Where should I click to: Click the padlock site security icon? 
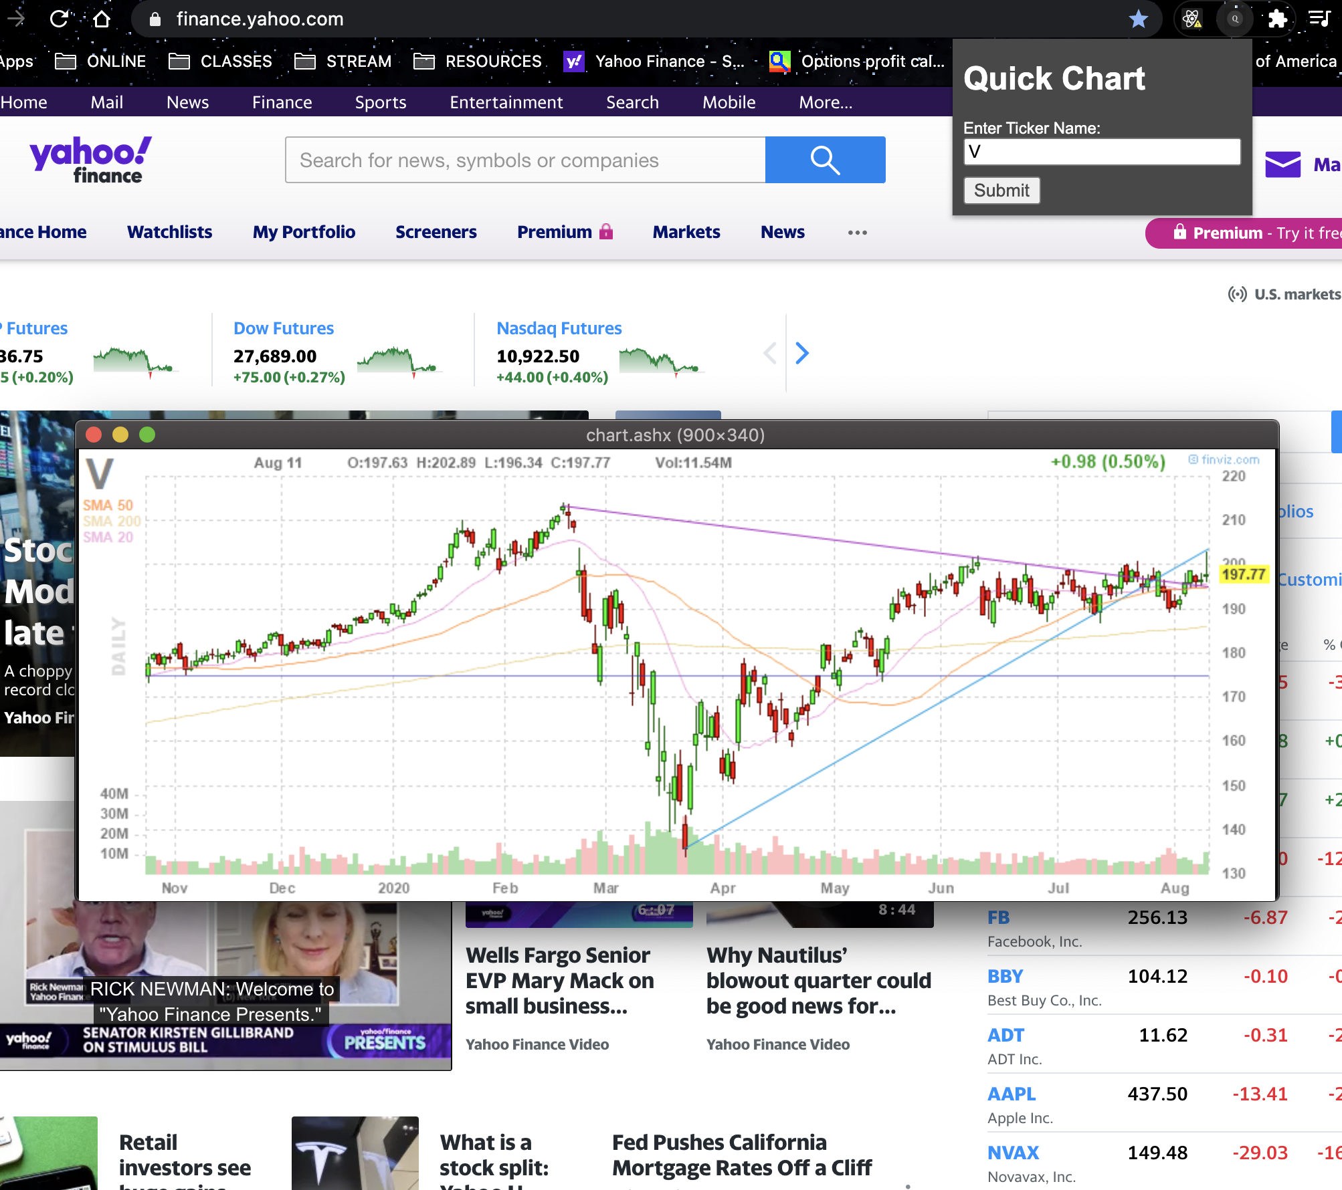(155, 19)
